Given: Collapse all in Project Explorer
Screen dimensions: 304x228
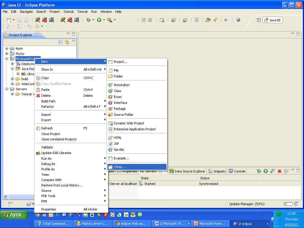Looking at the screenshot, I should coord(61,42).
